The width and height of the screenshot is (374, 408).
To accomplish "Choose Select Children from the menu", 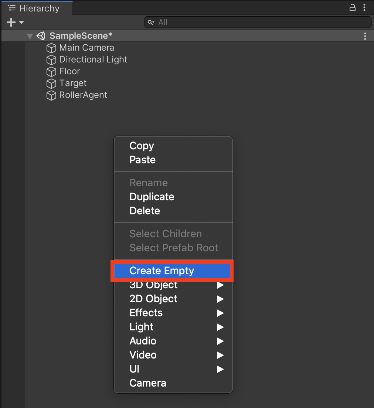I will tap(173, 234).
